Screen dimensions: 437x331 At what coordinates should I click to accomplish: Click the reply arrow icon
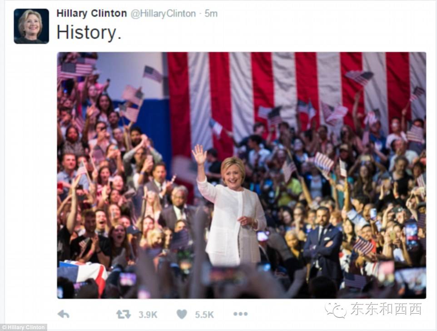63,315
